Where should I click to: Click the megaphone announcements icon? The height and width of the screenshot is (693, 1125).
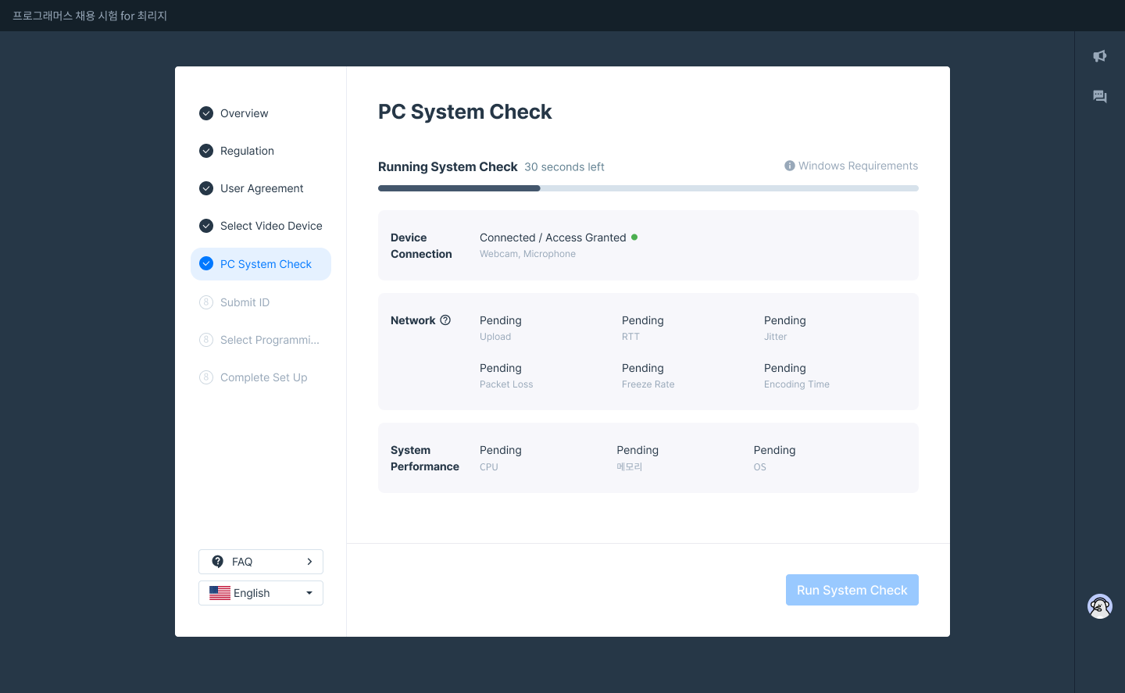click(1100, 56)
